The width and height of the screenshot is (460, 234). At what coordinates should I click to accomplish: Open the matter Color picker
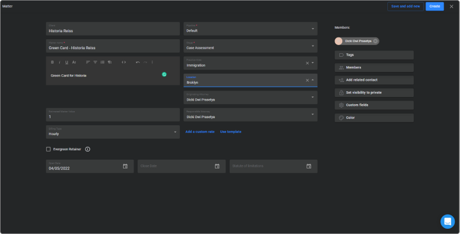[374, 118]
